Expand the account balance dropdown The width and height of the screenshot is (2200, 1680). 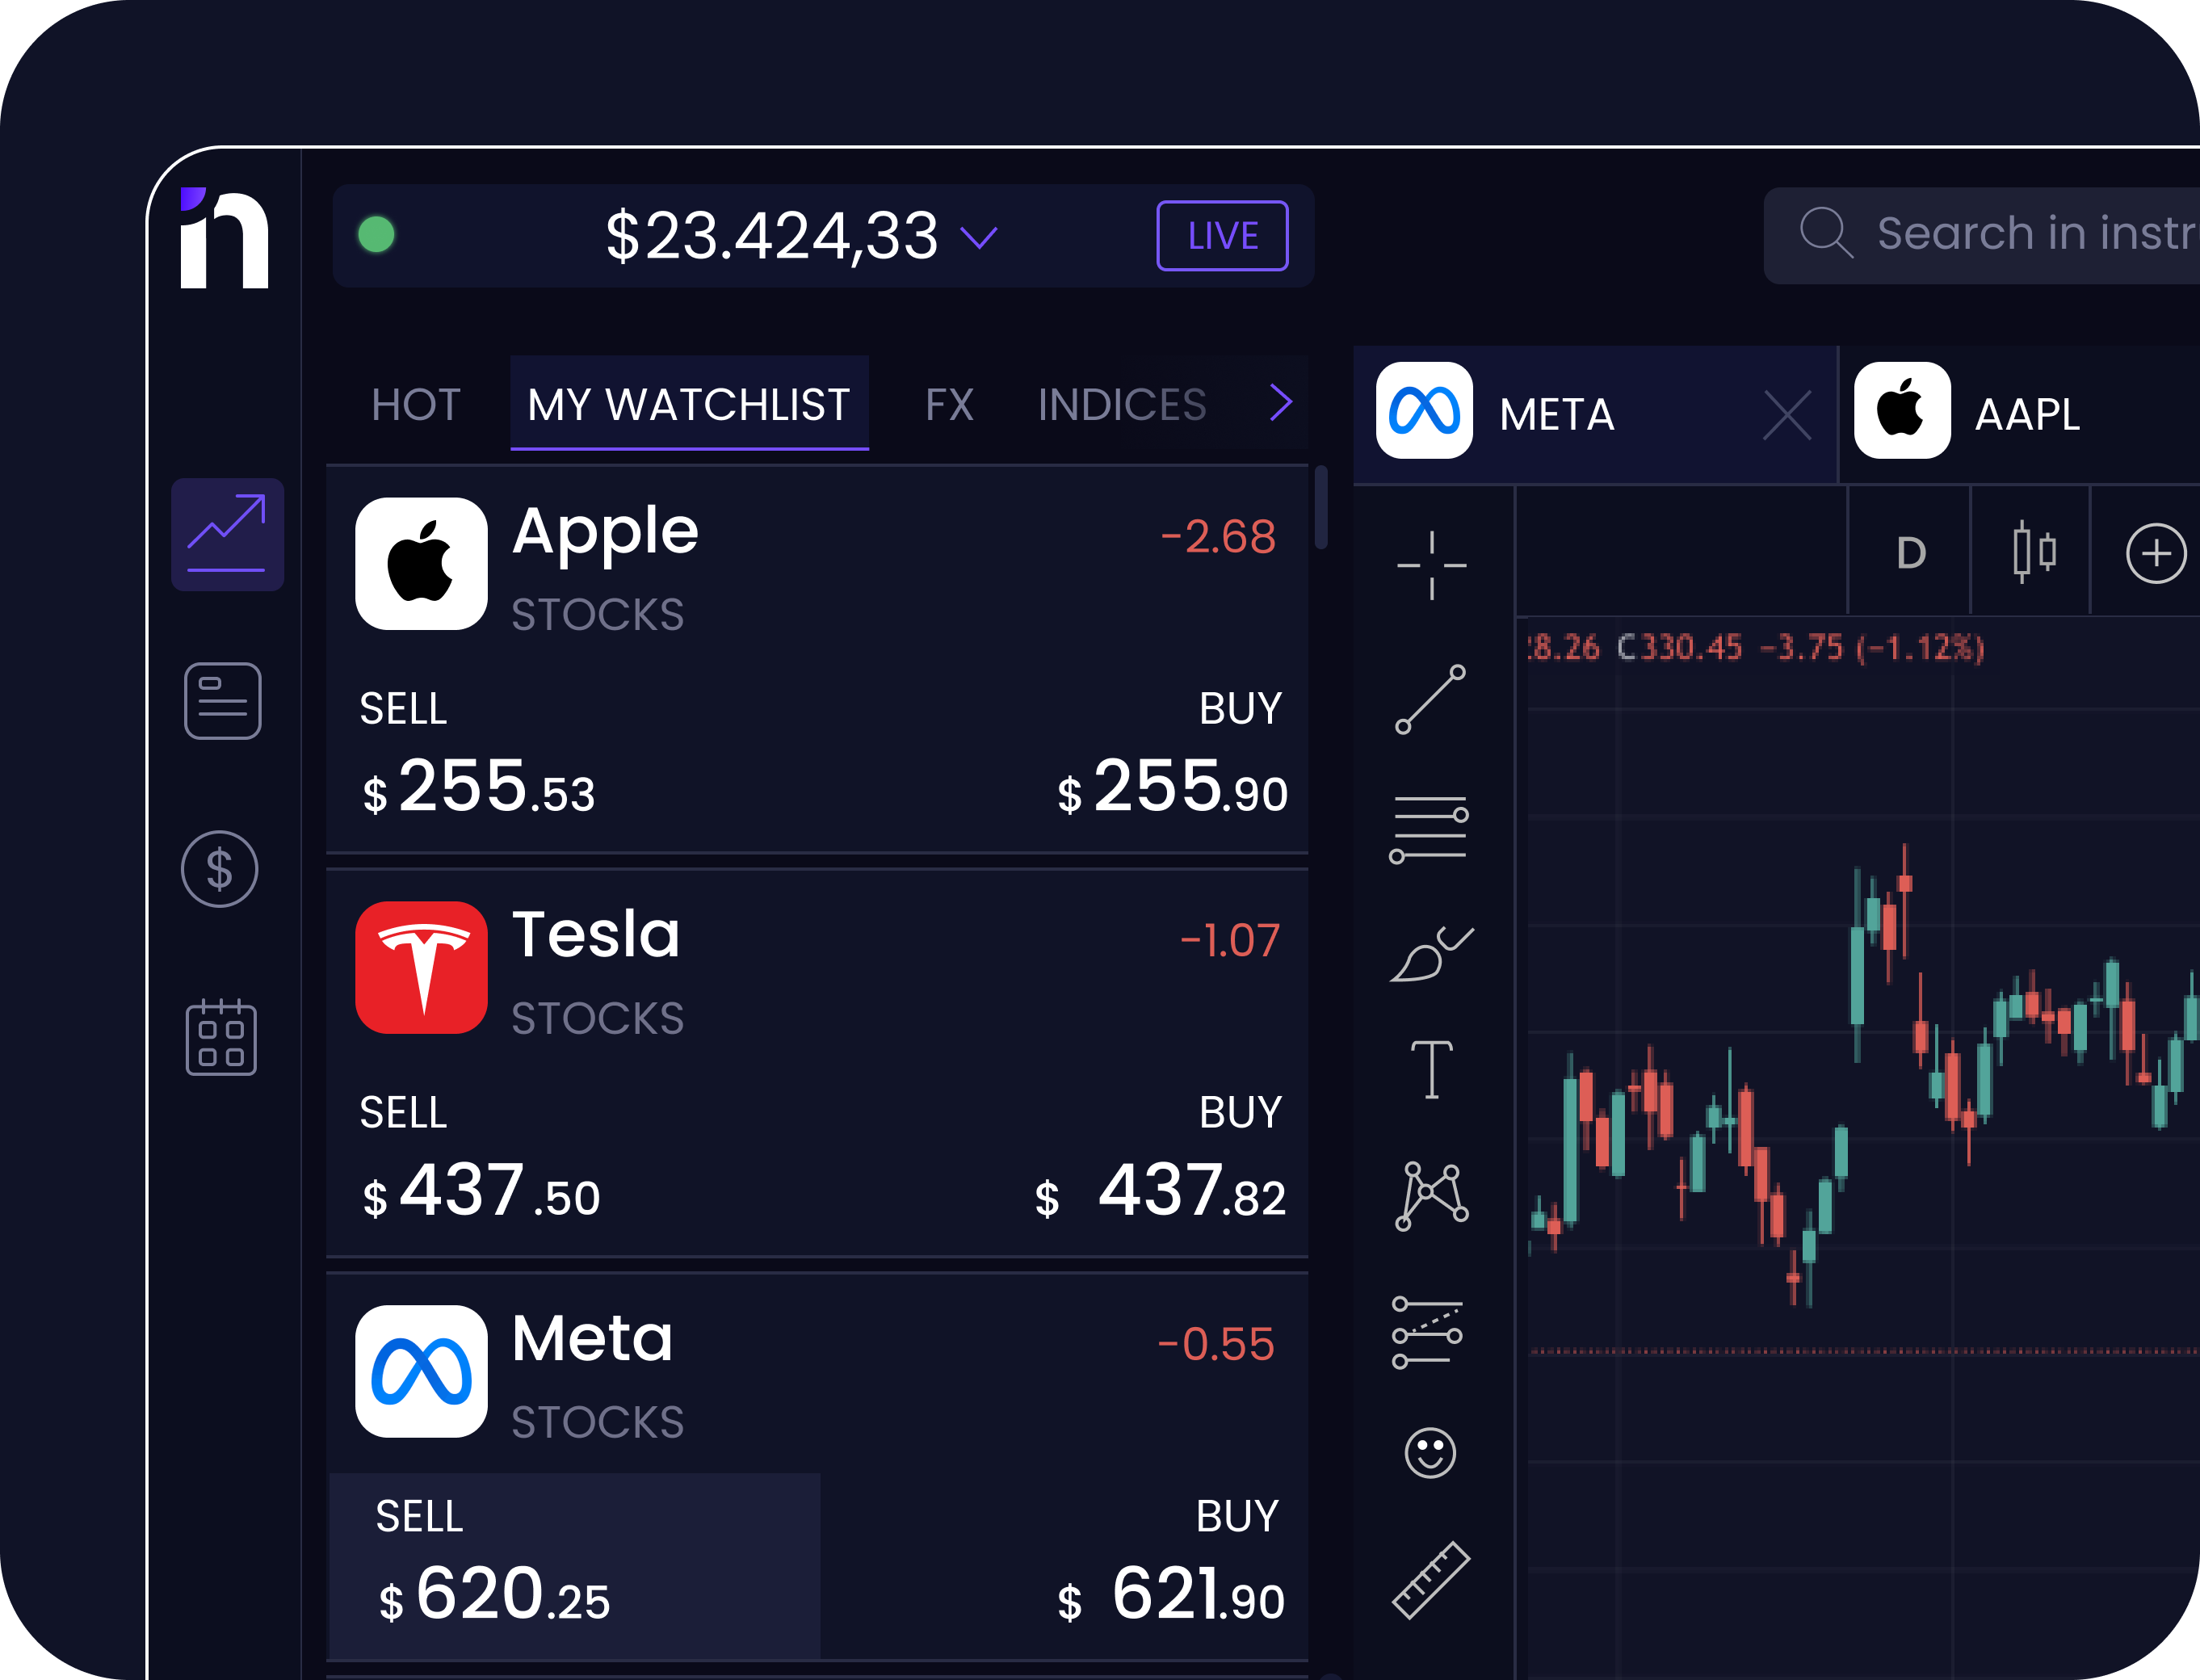pyautogui.click(x=978, y=237)
